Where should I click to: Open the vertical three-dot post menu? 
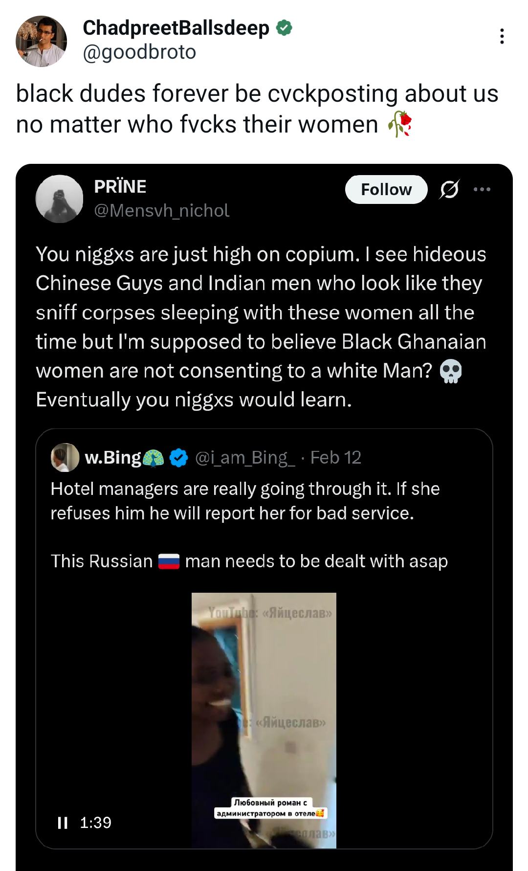coord(502,37)
